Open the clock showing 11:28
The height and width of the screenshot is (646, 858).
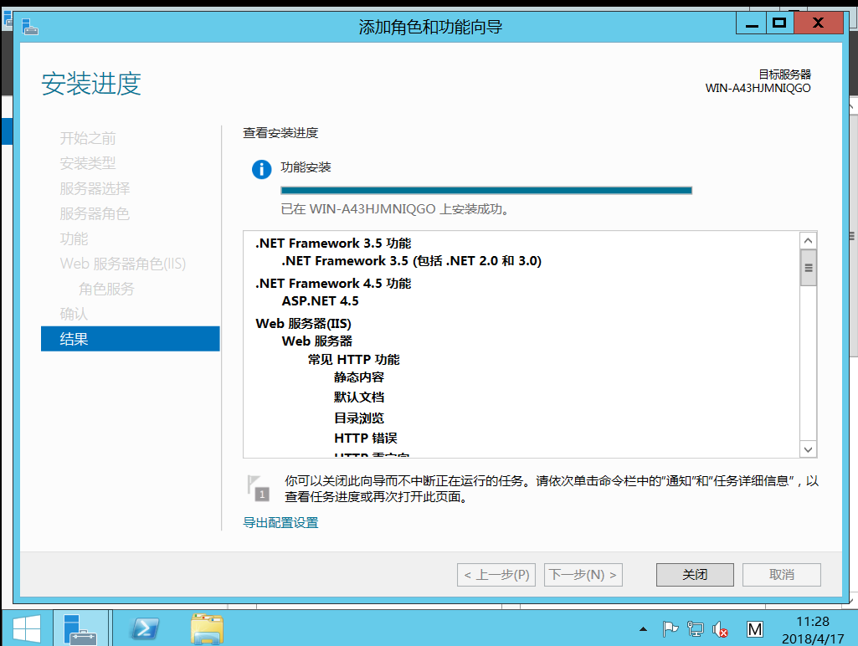tap(813, 629)
